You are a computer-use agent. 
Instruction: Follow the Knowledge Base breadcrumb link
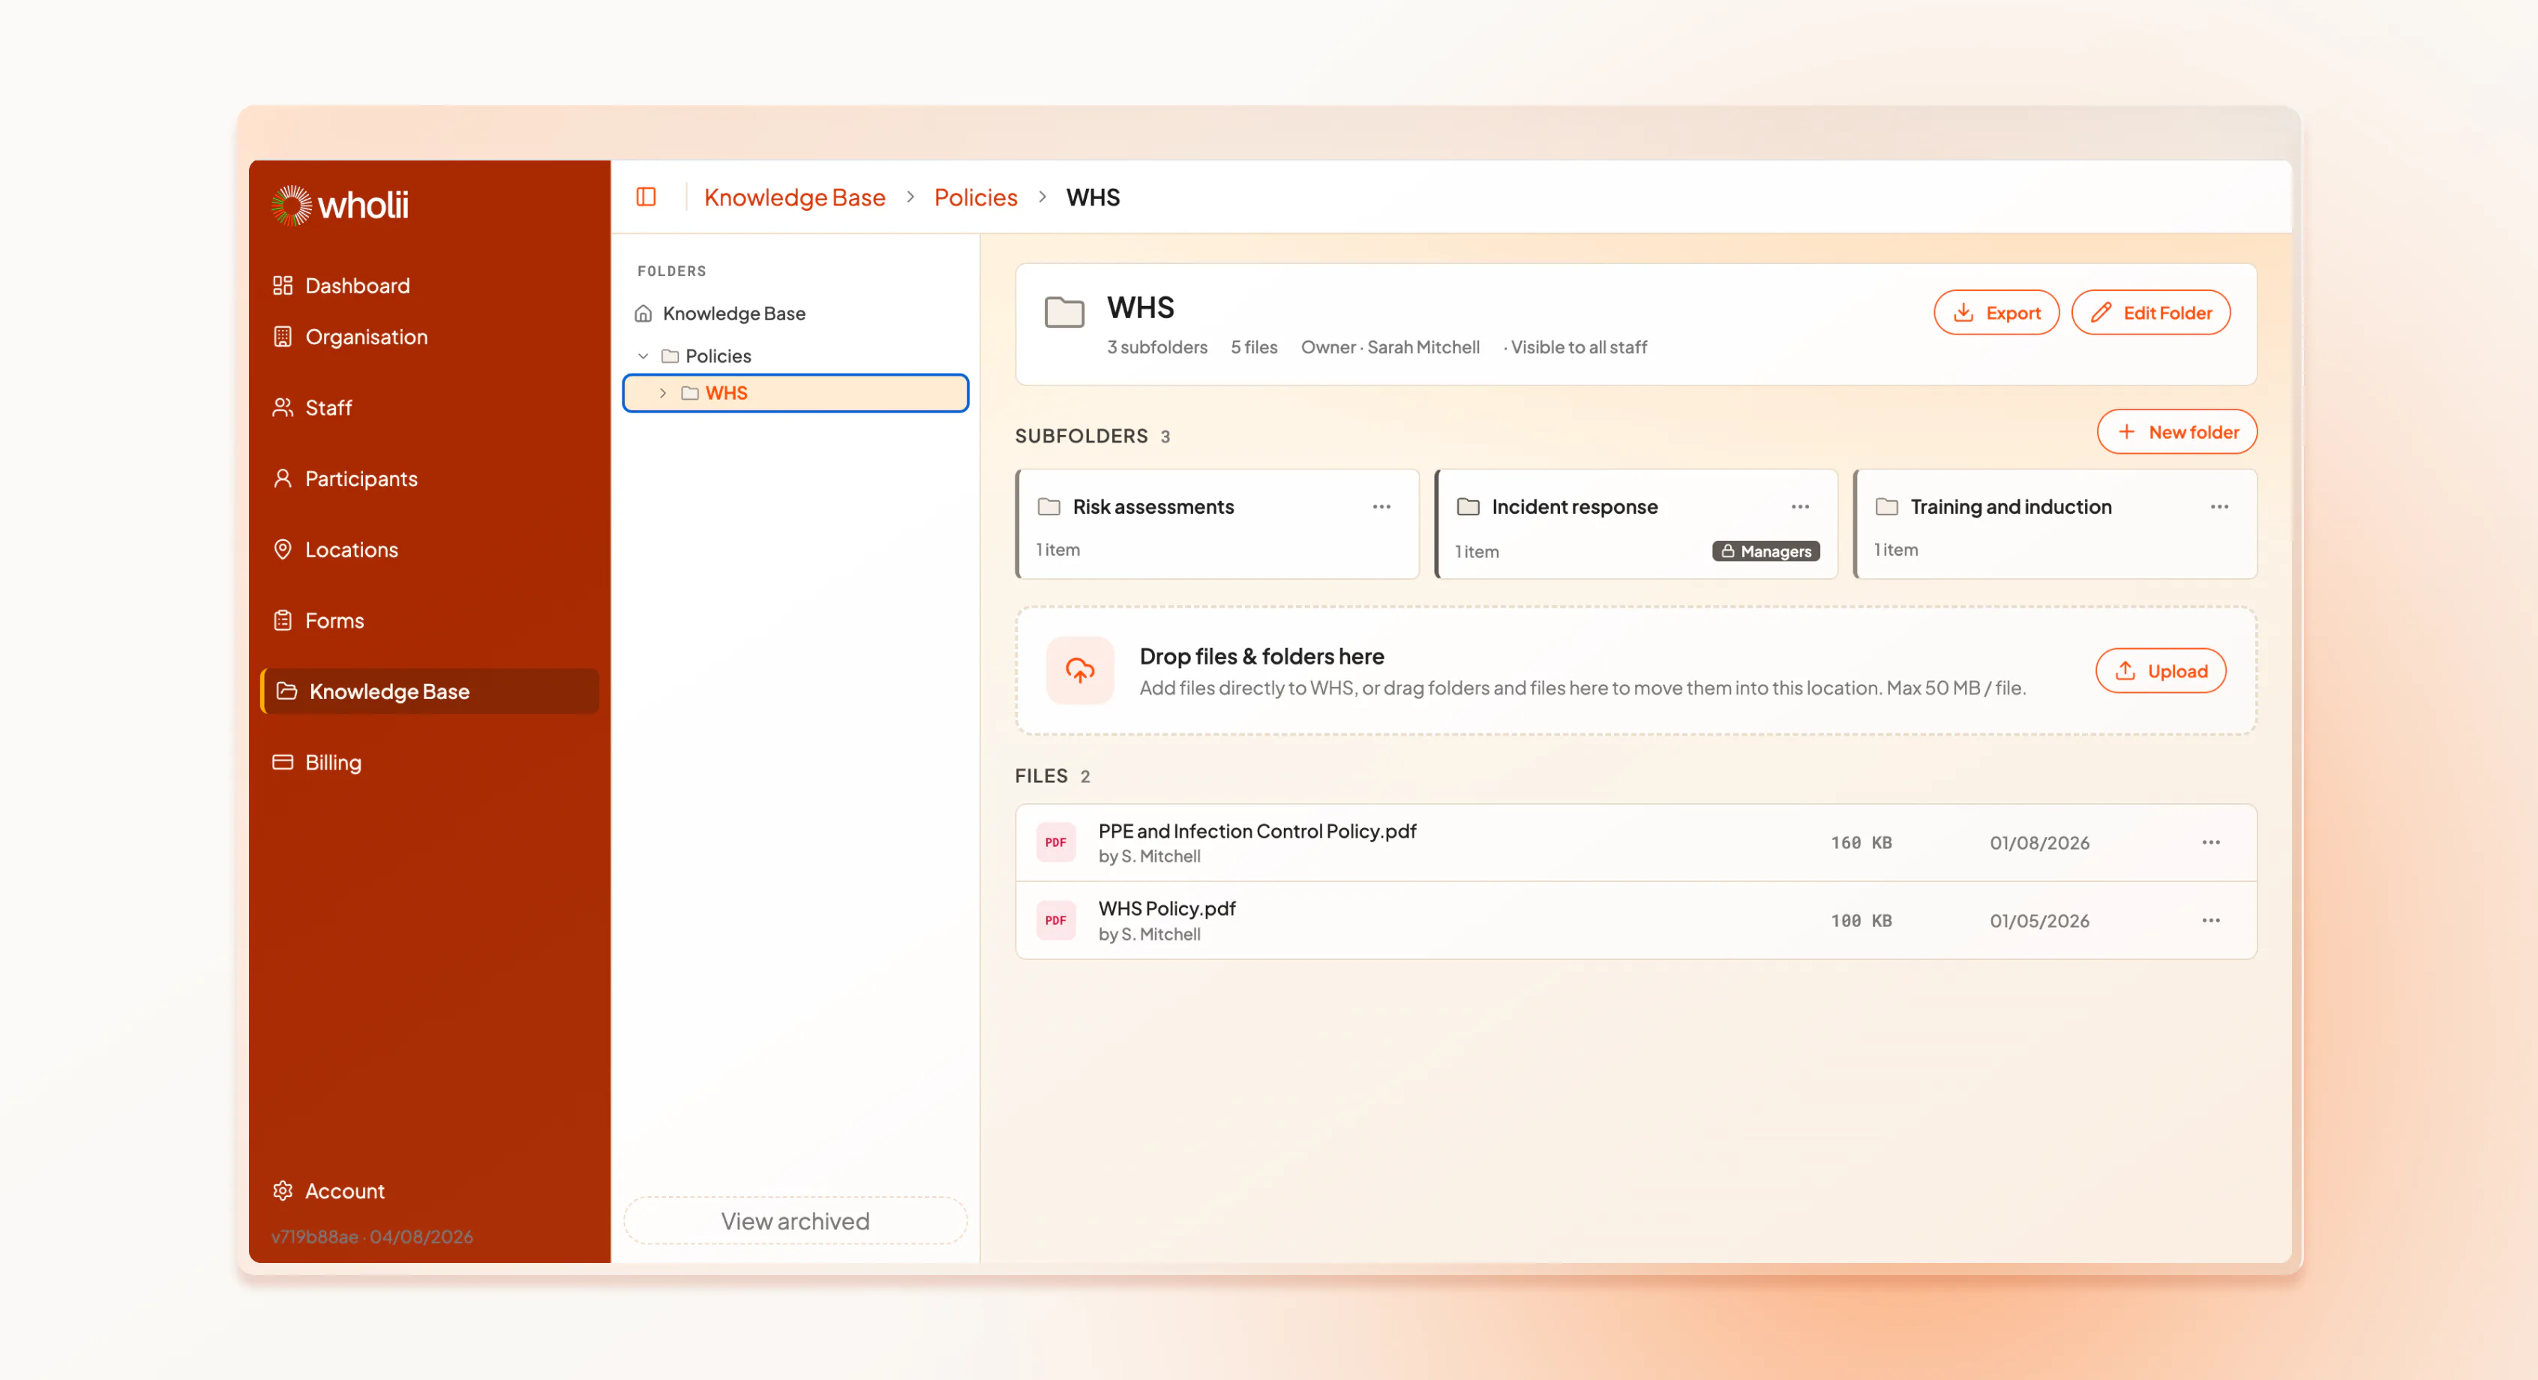(x=794, y=197)
